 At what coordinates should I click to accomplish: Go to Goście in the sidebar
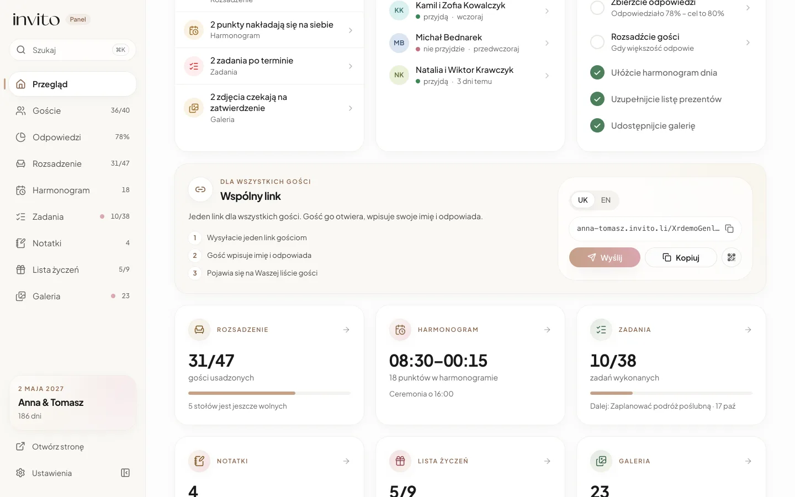(73, 111)
